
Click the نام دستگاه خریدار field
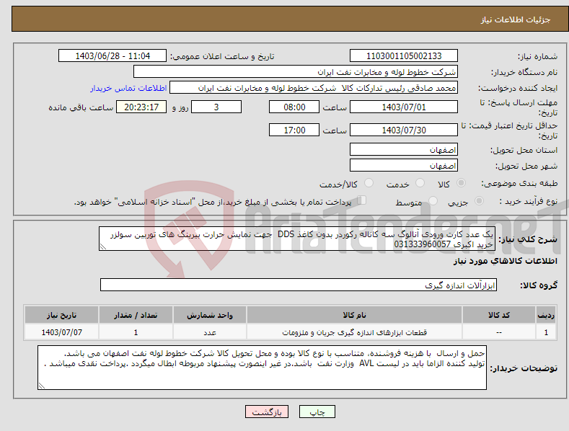(296, 72)
